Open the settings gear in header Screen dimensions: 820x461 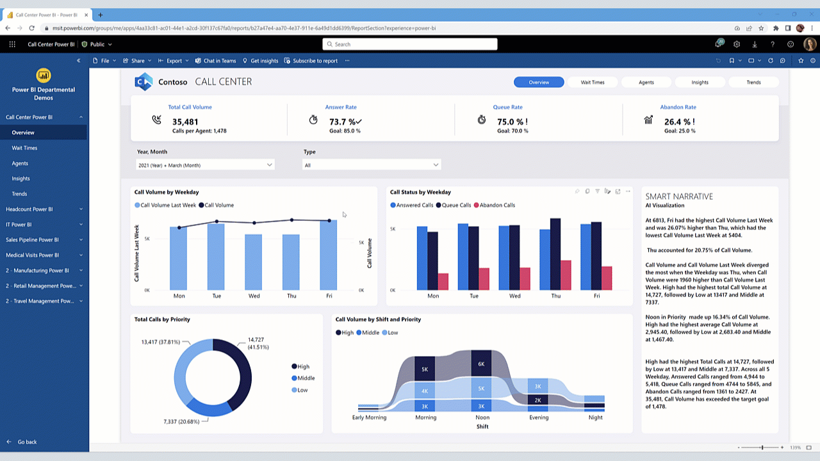tap(737, 44)
